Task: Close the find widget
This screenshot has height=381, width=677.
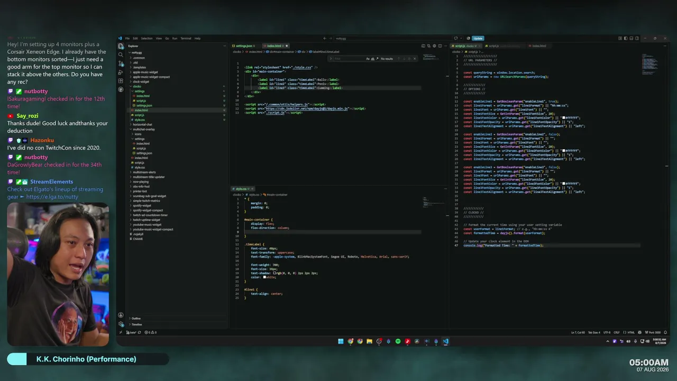Action: (x=415, y=59)
